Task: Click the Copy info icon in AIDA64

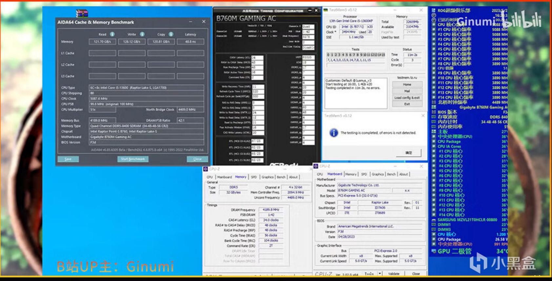Action: pyautogui.click(x=171, y=34)
